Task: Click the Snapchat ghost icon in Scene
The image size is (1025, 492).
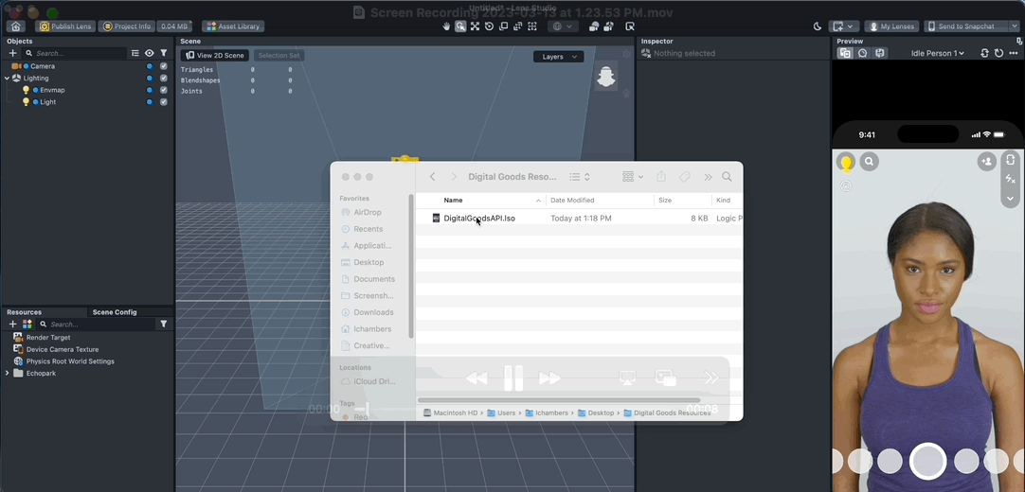Action: point(606,78)
